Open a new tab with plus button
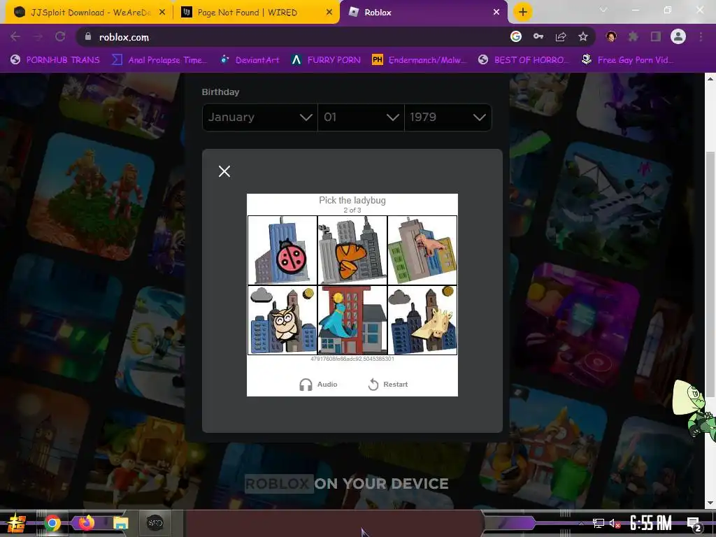Viewport: 716px width, 537px height. 523,13
